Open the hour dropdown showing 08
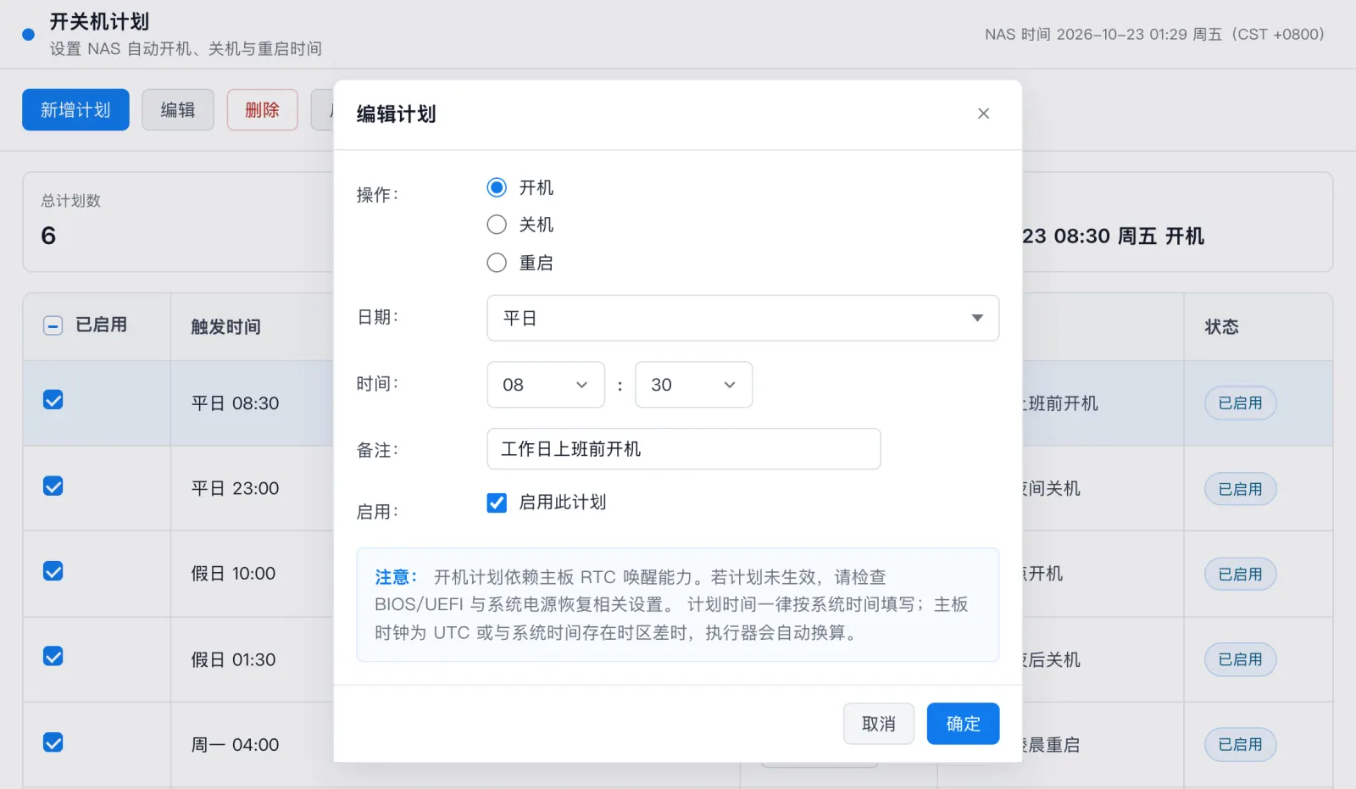1356x789 pixels. 546,385
